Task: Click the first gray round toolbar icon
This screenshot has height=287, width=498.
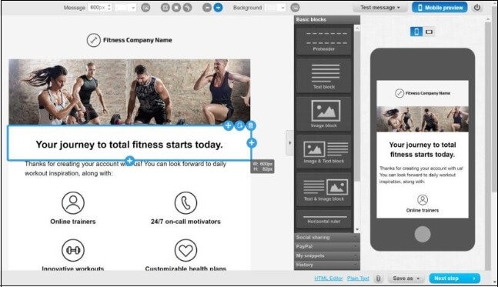Action: coord(165,7)
